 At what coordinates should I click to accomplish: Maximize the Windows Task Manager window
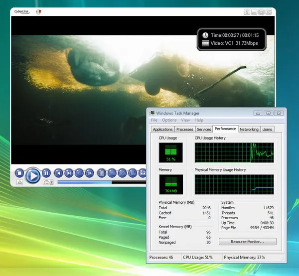click(268, 113)
